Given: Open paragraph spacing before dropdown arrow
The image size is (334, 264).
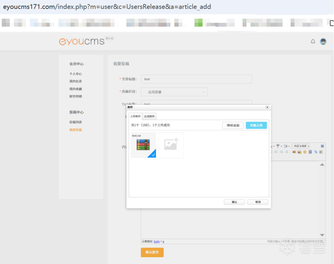Looking at the screenshot, I should coord(282,146).
